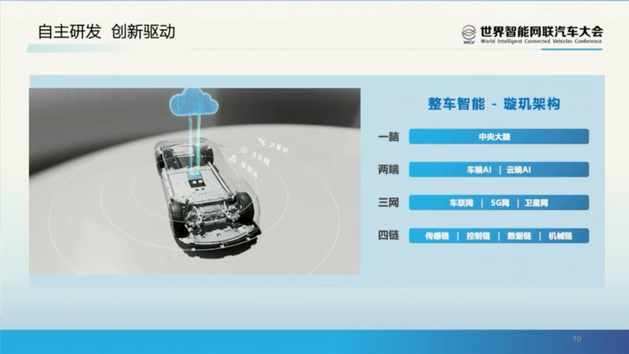Screen dimensions: 629x354
Task: Click the 车端AI label
Action: click(478, 170)
